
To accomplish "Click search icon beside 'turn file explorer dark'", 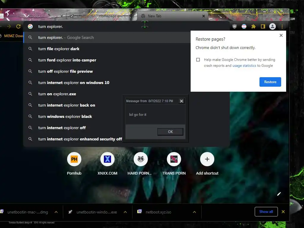I will click(x=30, y=49).
